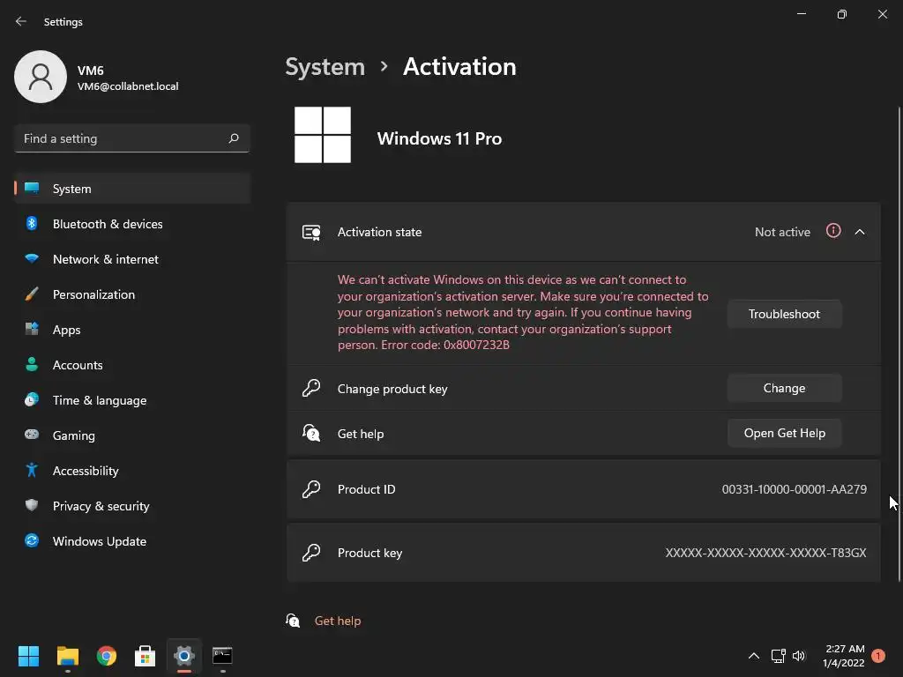The height and width of the screenshot is (677, 903).
Task: Open Personalization settings
Action: (x=132, y=294)
